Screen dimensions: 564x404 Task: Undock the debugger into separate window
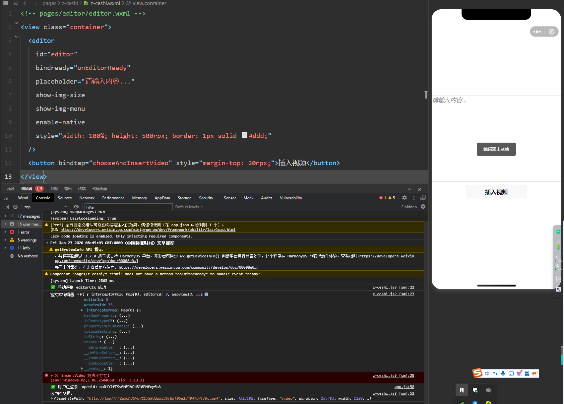[x=423, y=198]
